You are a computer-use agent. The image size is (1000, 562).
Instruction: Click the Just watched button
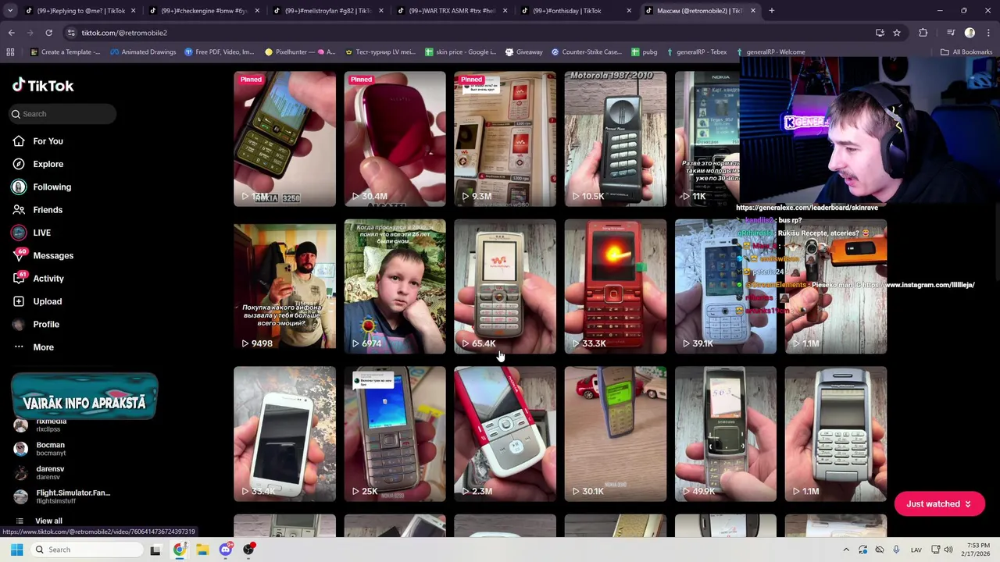(938, 504)
